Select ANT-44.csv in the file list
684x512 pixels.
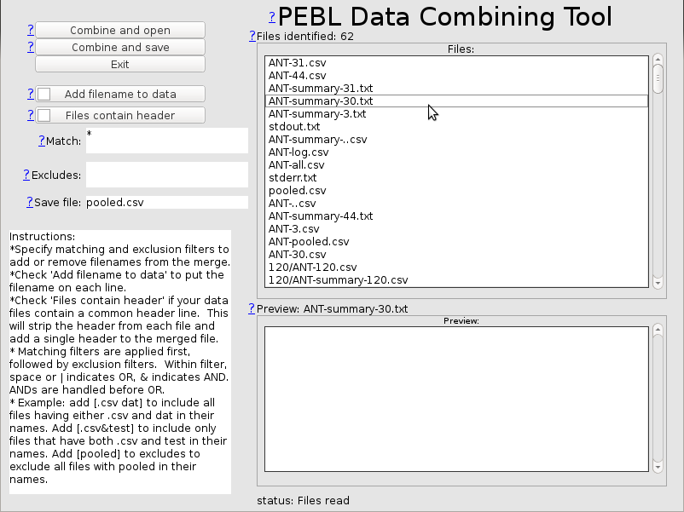click(456, 75)
